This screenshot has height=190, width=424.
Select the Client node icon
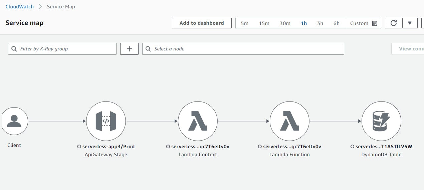14,121
